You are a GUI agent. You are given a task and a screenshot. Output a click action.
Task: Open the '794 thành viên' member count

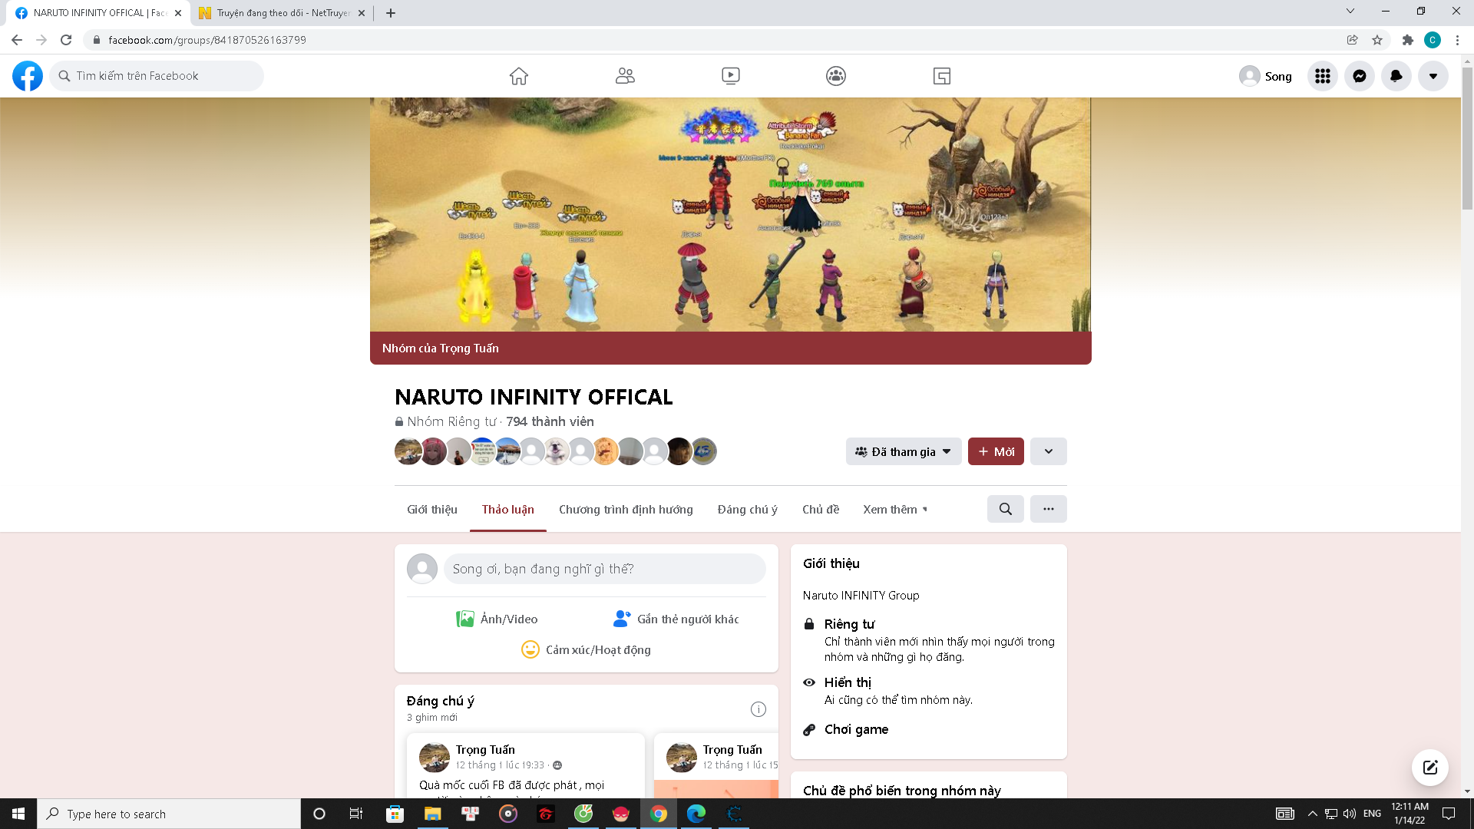tap(550, 421)
